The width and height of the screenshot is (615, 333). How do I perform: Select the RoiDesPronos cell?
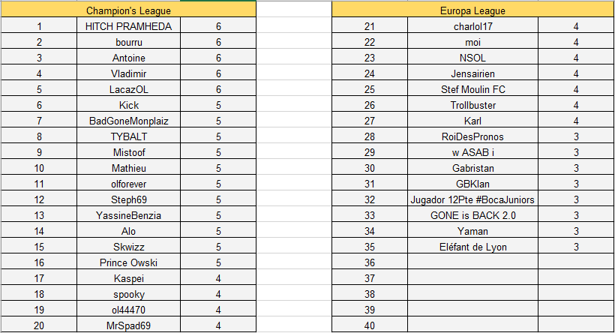pyautogui.click(x=473, y=136)
